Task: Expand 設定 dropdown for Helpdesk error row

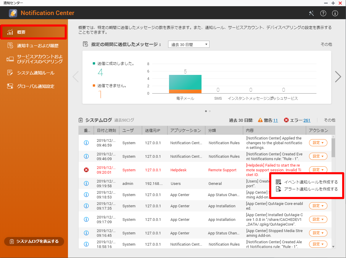Action: pos(318,170)
